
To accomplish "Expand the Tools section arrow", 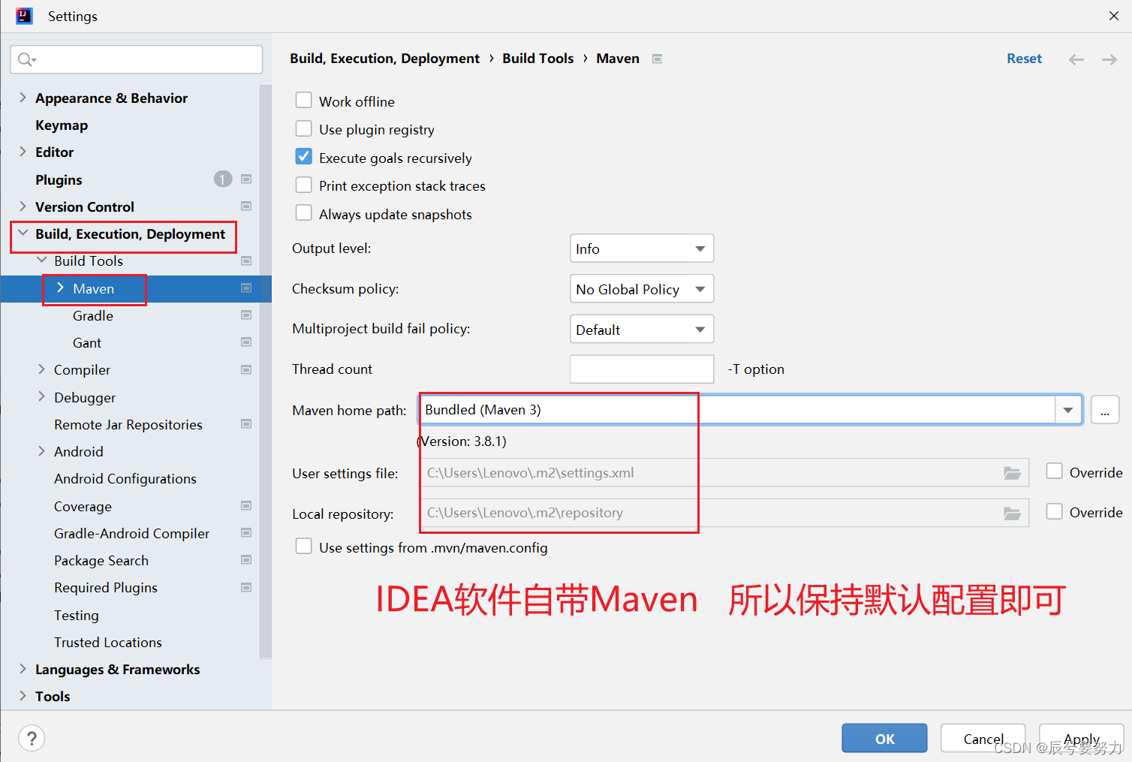I will (x=23, y=696).
